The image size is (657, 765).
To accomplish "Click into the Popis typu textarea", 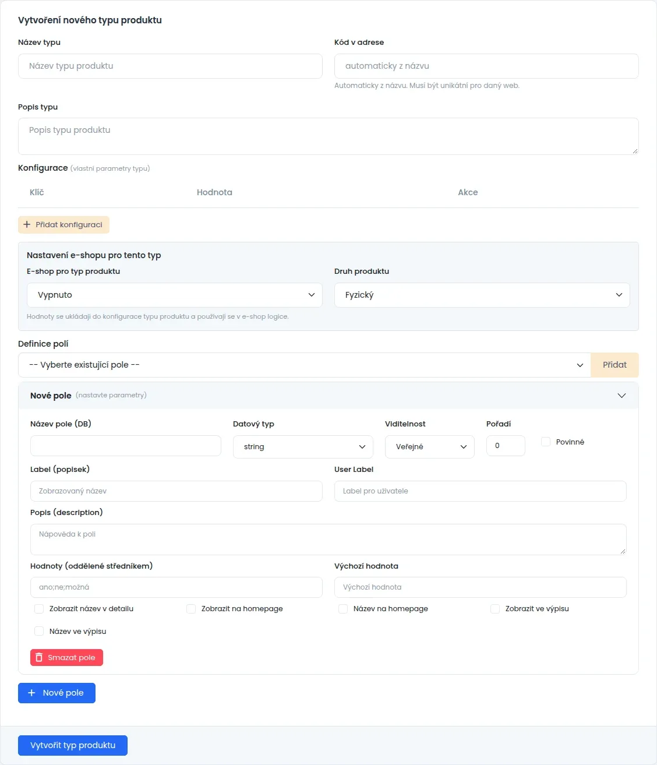I will pos(328,136).
